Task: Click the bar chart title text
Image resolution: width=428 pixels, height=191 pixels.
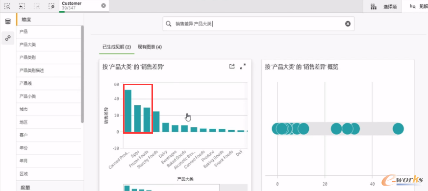Action: tap(133, 67)
